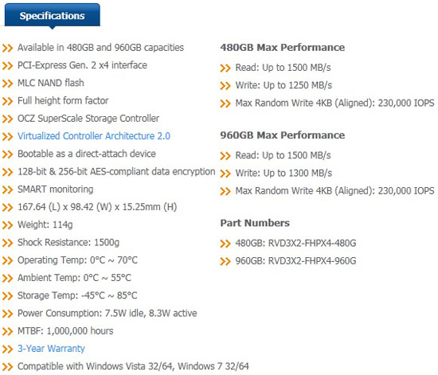Click the Part Numbers heading
The height and width of the screenshot is (375, 438).
tap(255, 223)
